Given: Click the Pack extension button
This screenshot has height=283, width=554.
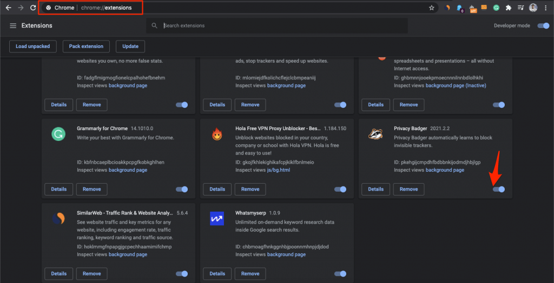Looking at the screenshot, I should (86, 46).
